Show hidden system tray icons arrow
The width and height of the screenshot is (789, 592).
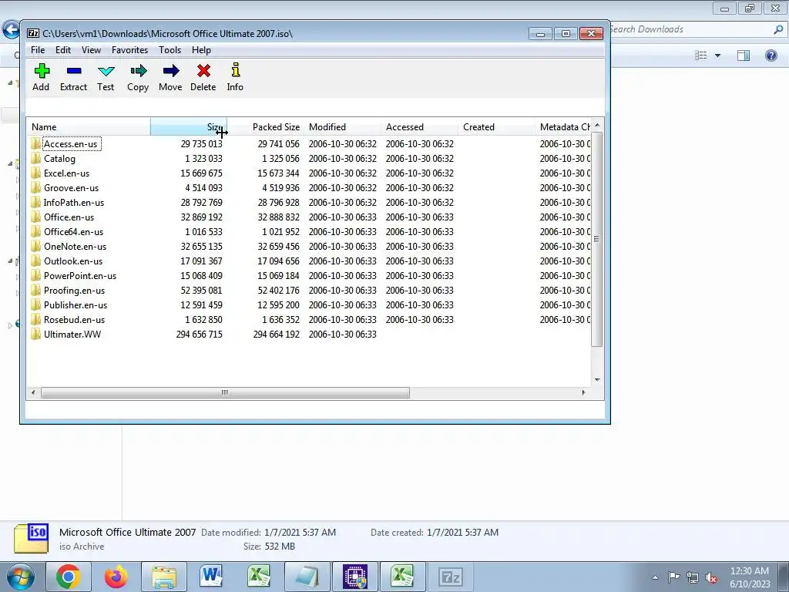[655, 578]
